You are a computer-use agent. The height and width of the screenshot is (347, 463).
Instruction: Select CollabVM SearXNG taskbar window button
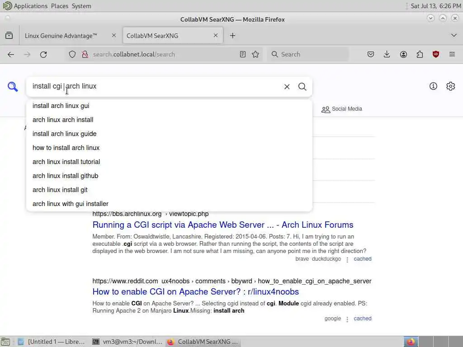click(x=203, y=342)
